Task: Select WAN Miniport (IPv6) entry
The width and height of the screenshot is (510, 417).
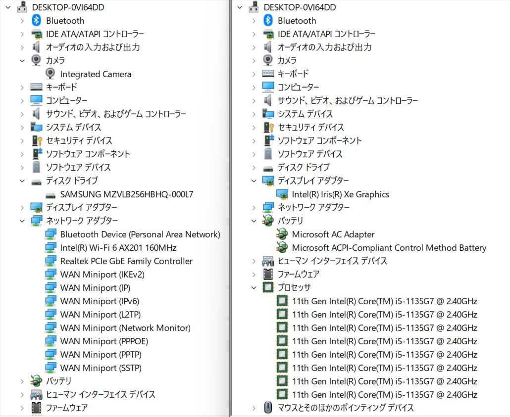Action: pos(100,301)
